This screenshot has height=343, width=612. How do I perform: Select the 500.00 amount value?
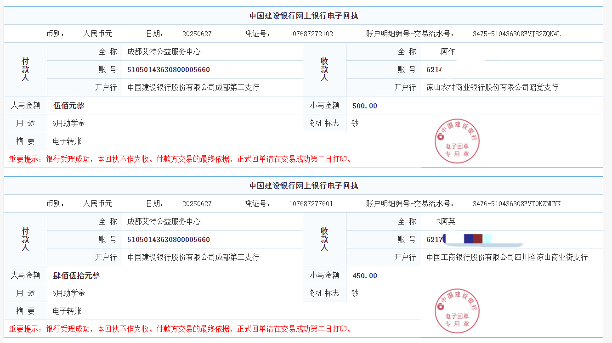coord(364,106)
